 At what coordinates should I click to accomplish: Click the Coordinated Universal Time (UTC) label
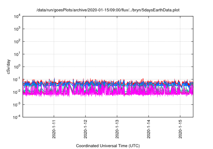pos(108,146)
